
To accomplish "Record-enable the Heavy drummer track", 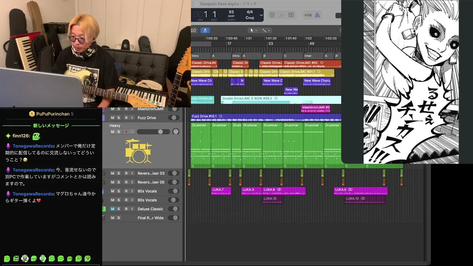I will [x=126, y=132].
